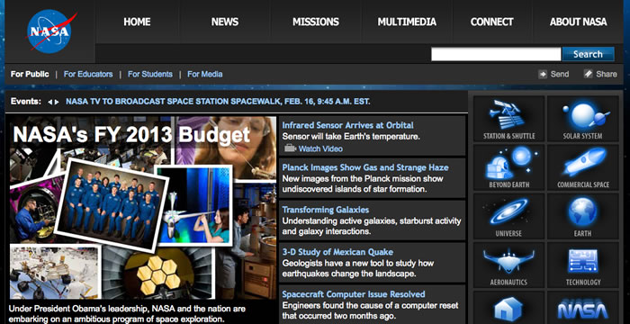This screenshot has height=324, width=630.
Task: Click the NASA's FY 2013 Budget headline
Action: (x=131, y=135)
